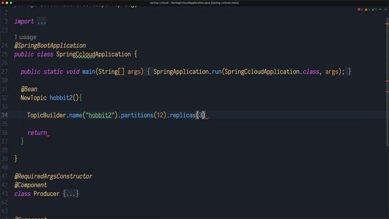Image resolution: width=389 pixels, height=219 pixels.
Task: Click String[] parameter type in main
Action: [111, 72]
